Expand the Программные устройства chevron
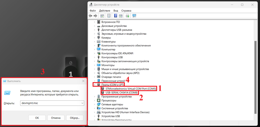260x127 pixels. pyautogui.click(x=95, y=96)
